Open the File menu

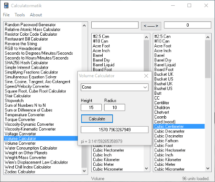tap(6, 15)
